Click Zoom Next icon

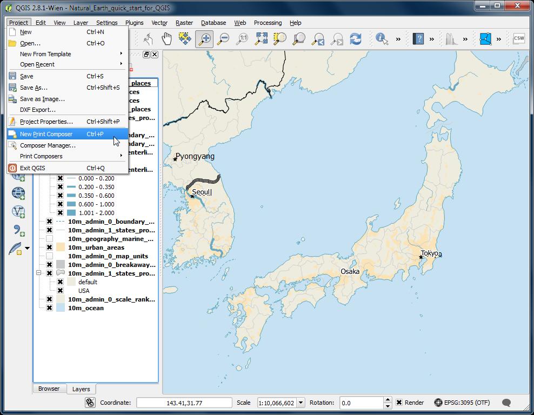tap(337, 39)
